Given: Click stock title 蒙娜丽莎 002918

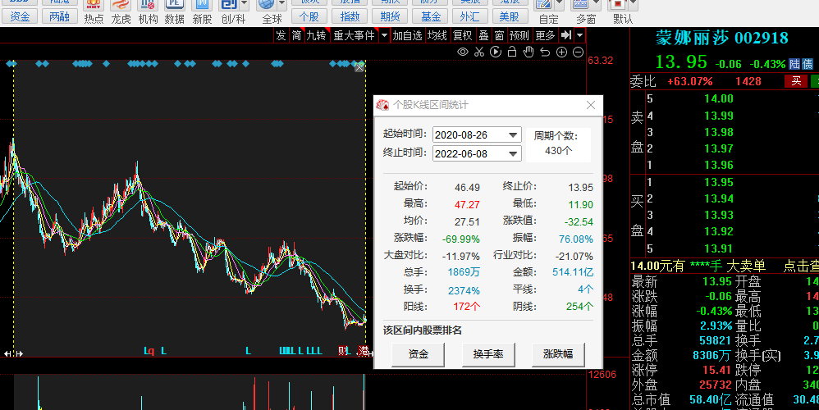Looking at the screenshot, I should pos(722,38).
